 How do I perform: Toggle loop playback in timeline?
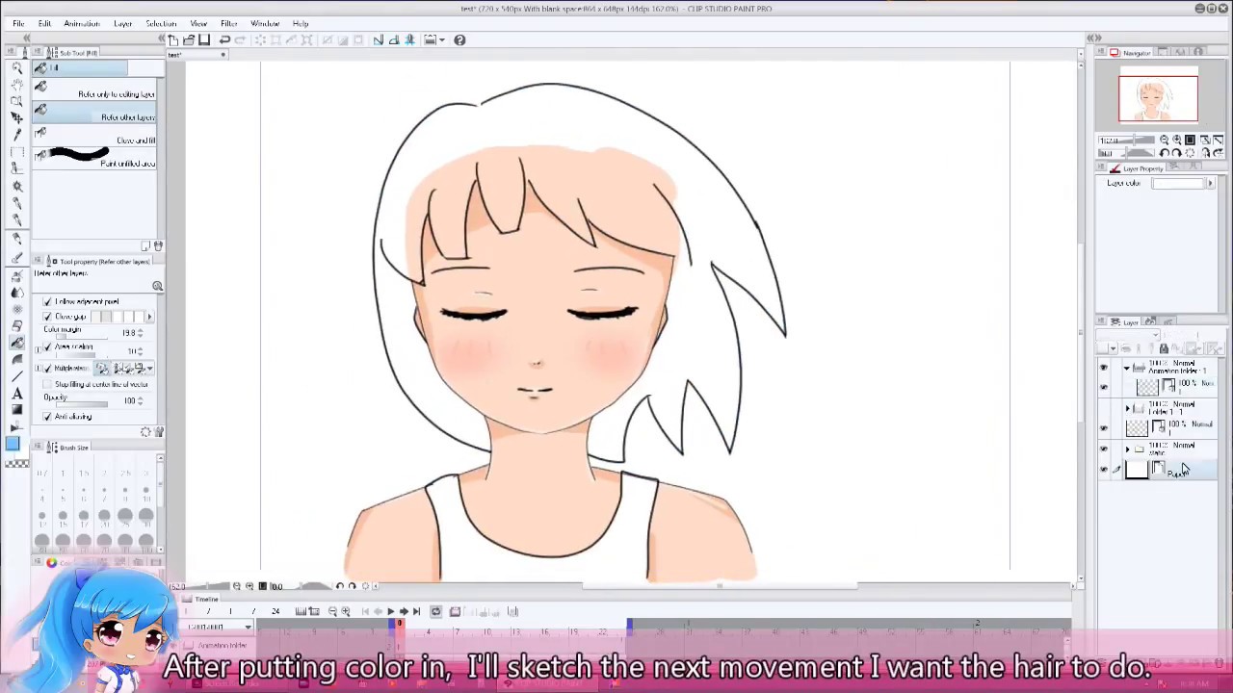(435, 611)
